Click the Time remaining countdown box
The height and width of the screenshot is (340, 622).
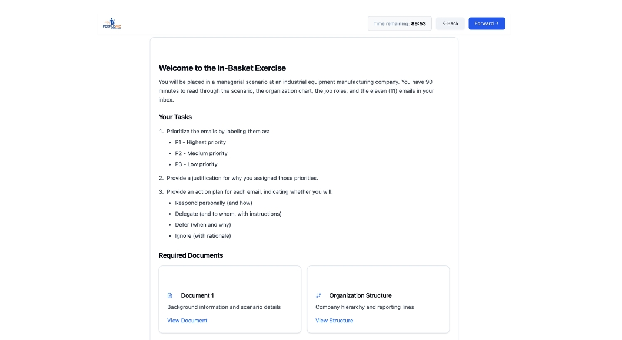pyautogui.click(x=400, y=23)
